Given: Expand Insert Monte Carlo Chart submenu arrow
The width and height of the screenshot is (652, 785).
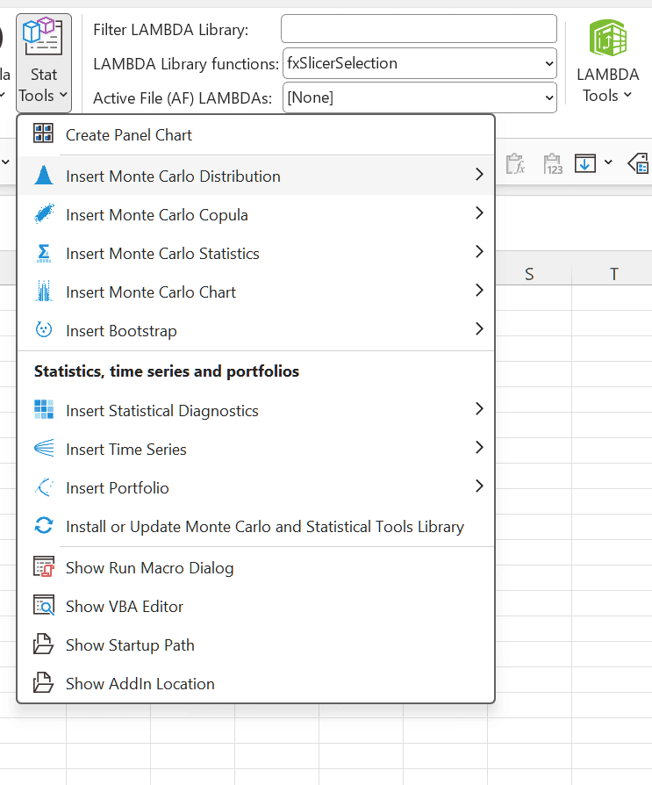Looking at the screenshot, I should pos(479,290).
